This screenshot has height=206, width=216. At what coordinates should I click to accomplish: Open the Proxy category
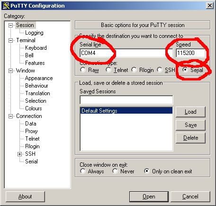31,131
